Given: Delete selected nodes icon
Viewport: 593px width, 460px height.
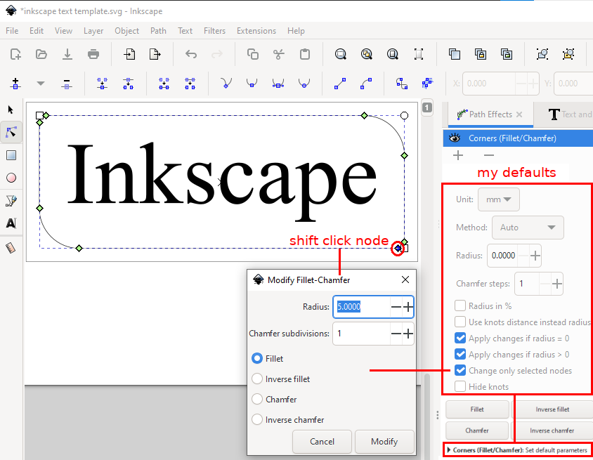Looking at the screenshot, I should pyautogui.click(x=67, y=84).
